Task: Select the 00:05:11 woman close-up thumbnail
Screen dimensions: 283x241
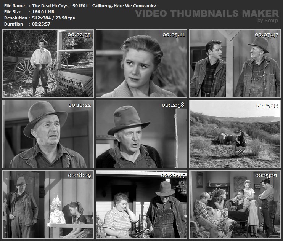Action: tap(141, 64)
